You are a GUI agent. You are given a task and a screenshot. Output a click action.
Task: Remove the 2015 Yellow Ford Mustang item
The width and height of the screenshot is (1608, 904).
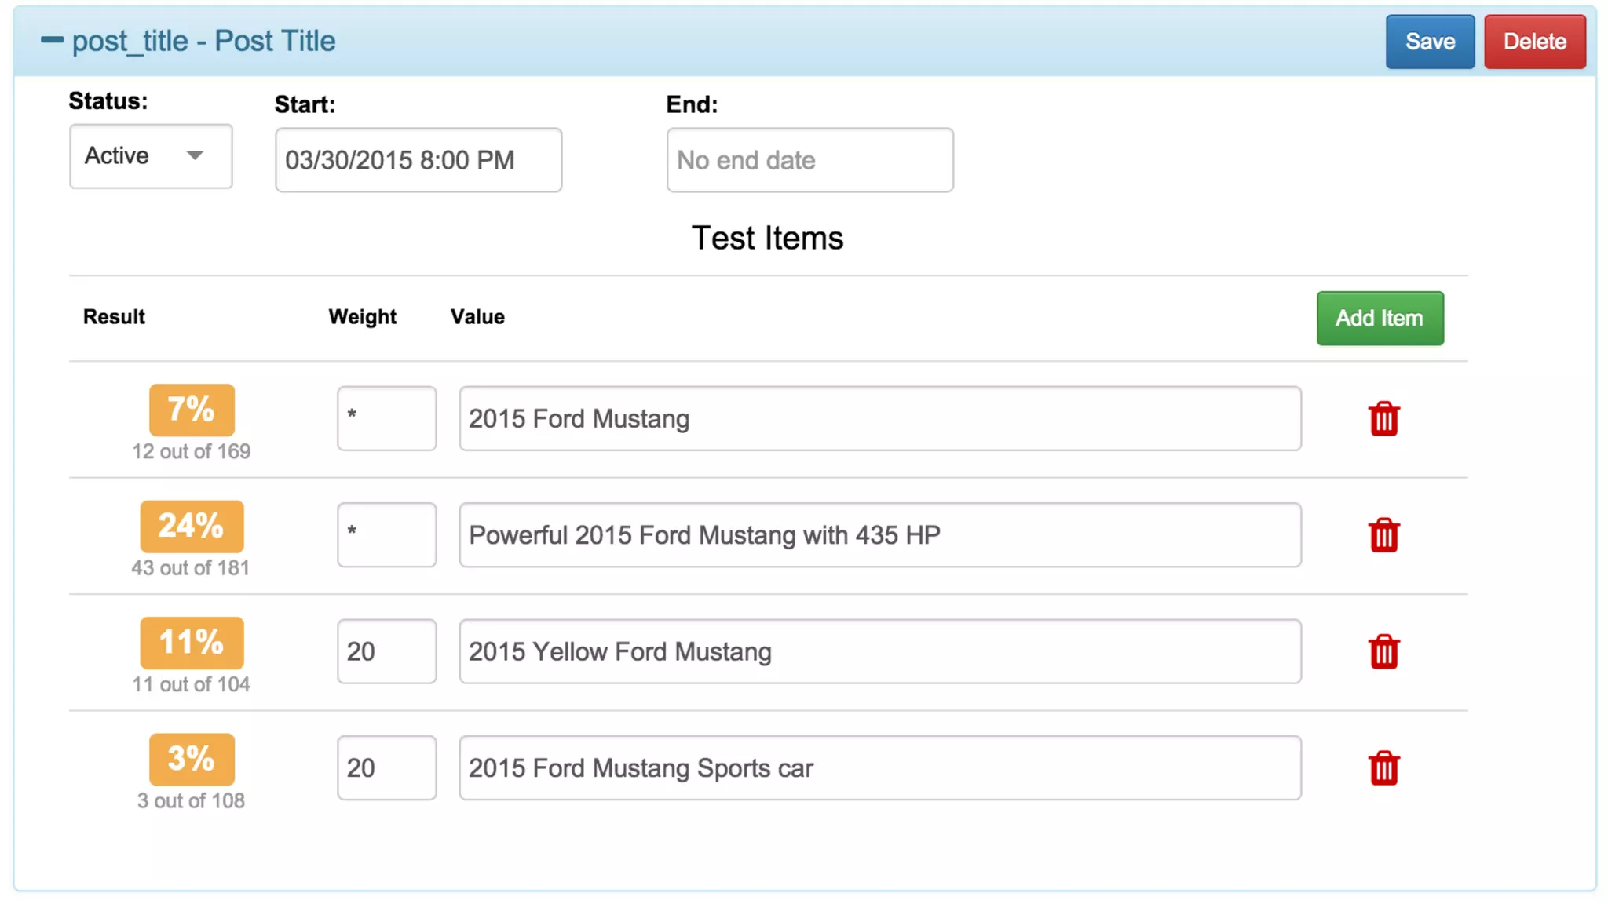click(x=1383, y=651)
